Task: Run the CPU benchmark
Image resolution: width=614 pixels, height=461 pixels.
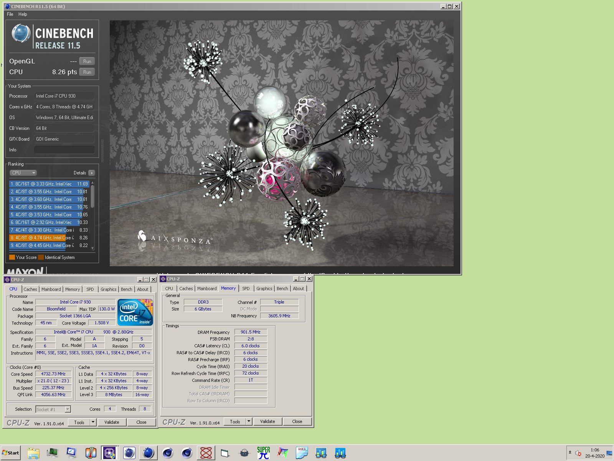Action: click(87, 72)
